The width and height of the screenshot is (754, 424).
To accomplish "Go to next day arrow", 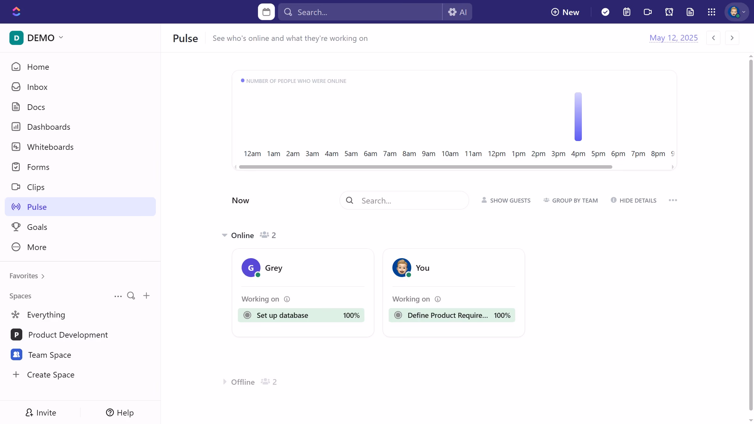I will [x=732, y=38].
